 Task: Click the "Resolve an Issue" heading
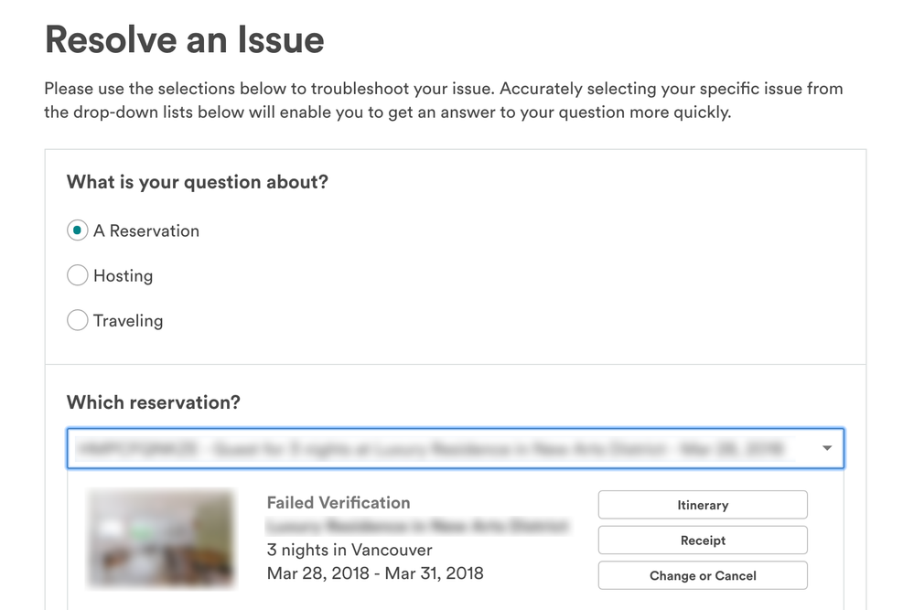click(185, 40)
